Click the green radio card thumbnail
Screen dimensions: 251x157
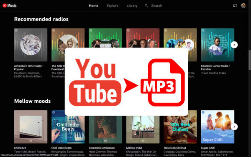[x=105, y=38]
